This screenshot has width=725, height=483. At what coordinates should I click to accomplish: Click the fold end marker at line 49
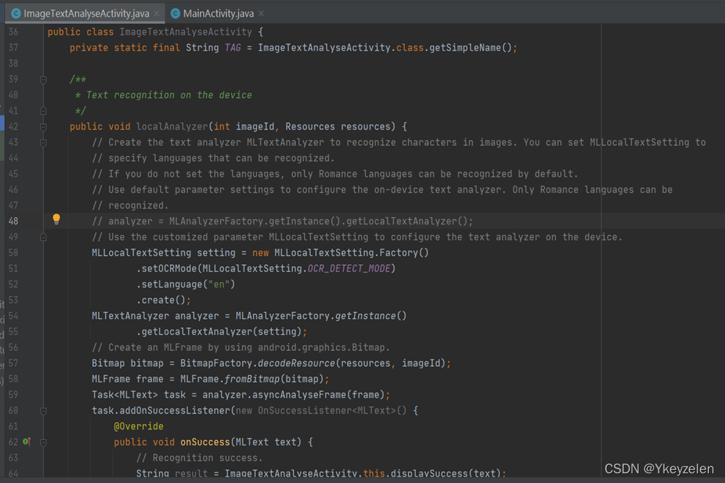click(43, 237)
